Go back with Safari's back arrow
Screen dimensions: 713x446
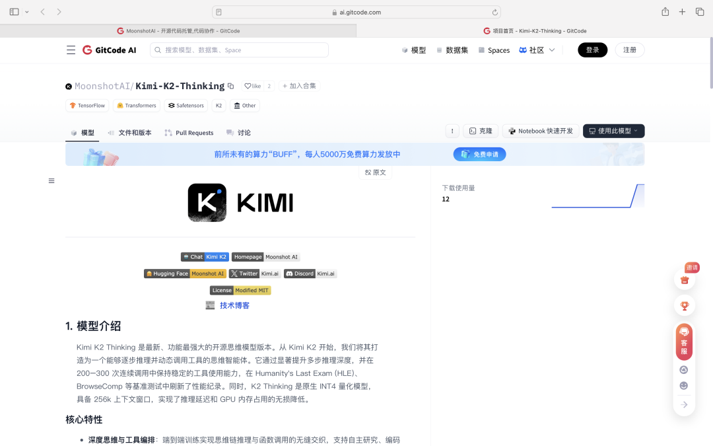pyautogui.click(x=43, y=12)
